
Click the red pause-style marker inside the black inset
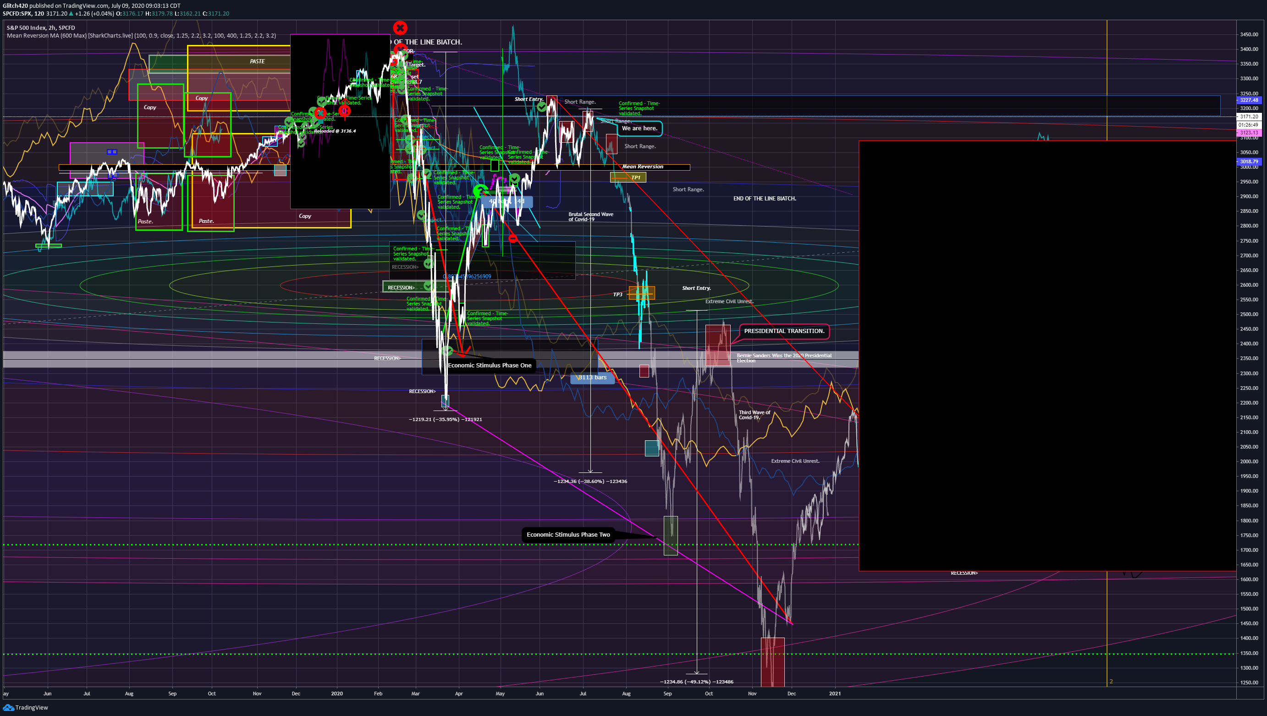click(344, 111)
